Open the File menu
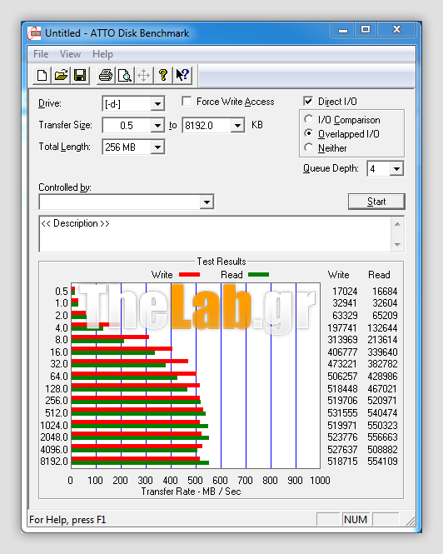 pyautogui.click(x=41, y=54)
